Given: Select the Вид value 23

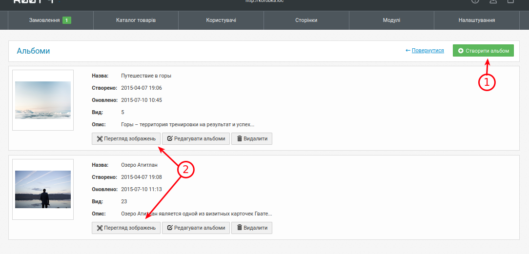Looking at the screenshot, I should pos(124,201).
